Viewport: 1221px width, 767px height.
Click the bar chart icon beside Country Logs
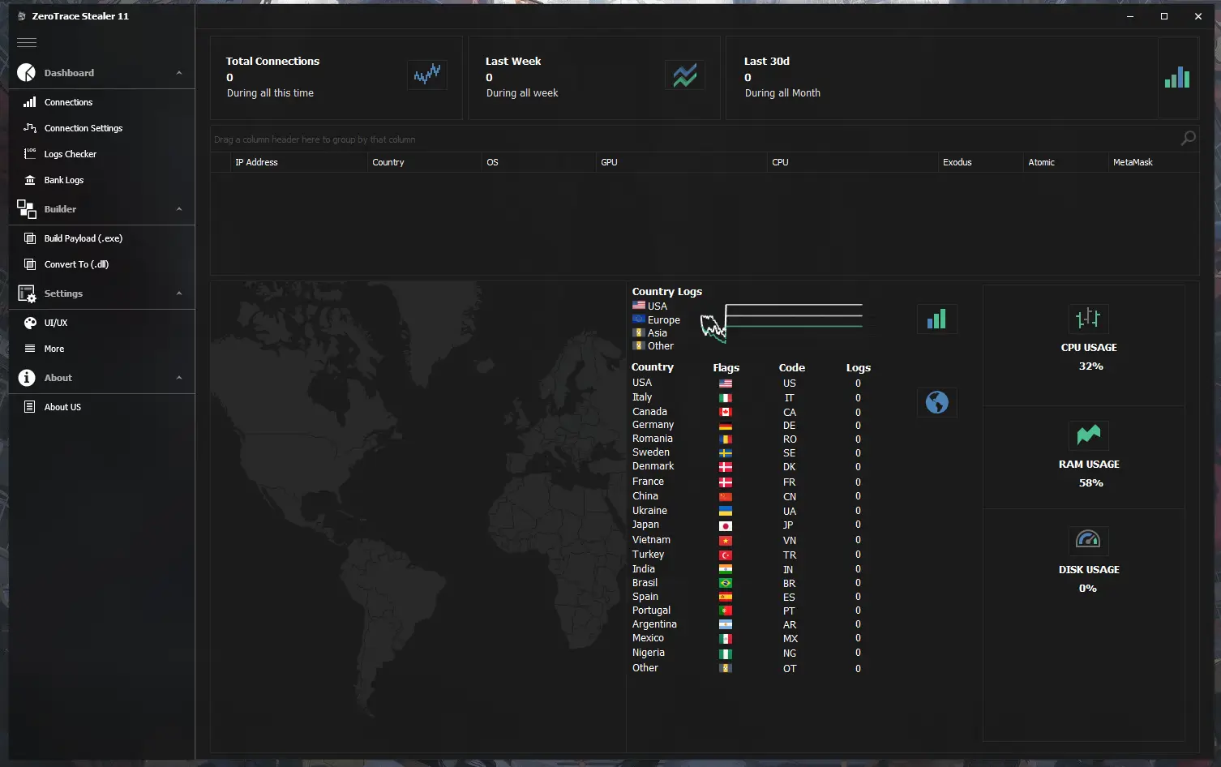tap(936, 319)
